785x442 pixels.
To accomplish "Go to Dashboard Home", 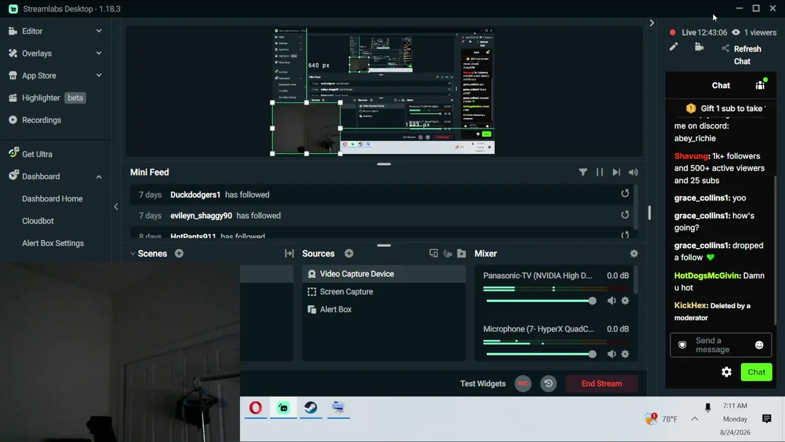I will 52,199.
